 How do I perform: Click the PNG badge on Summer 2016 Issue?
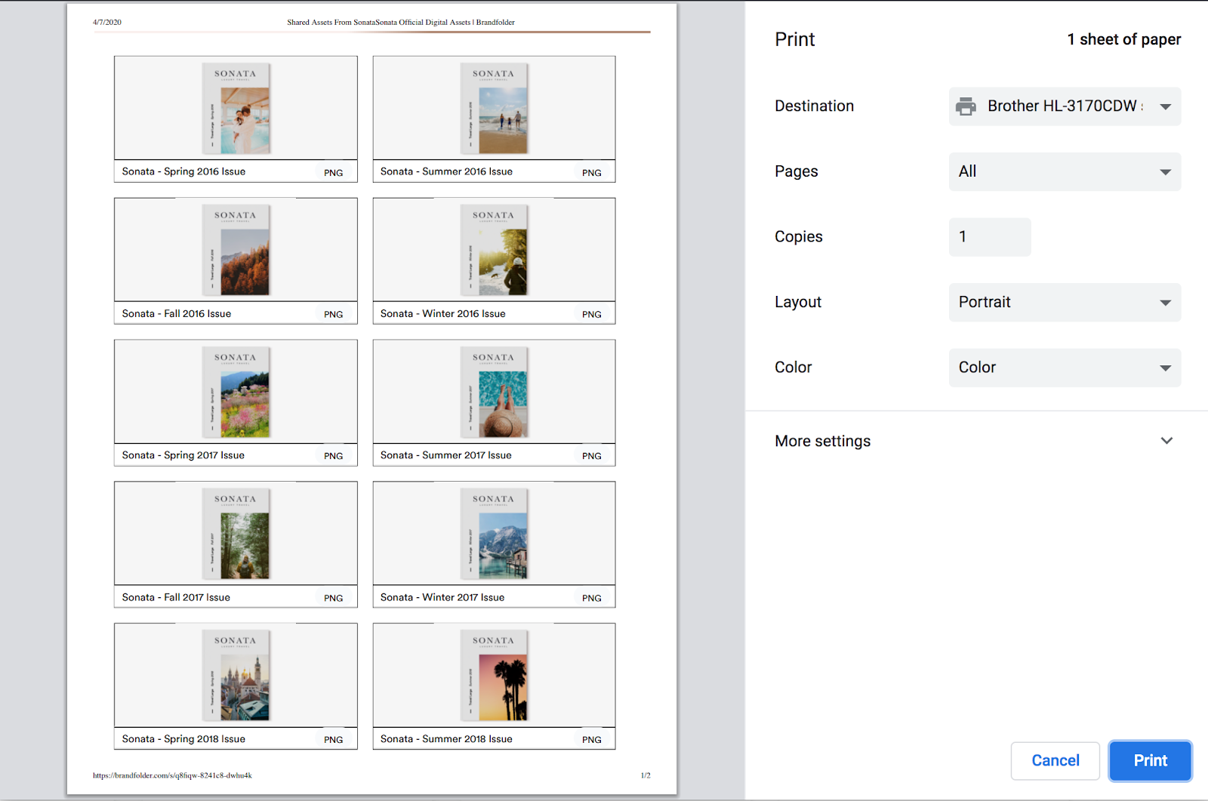(x=592, y=173)
